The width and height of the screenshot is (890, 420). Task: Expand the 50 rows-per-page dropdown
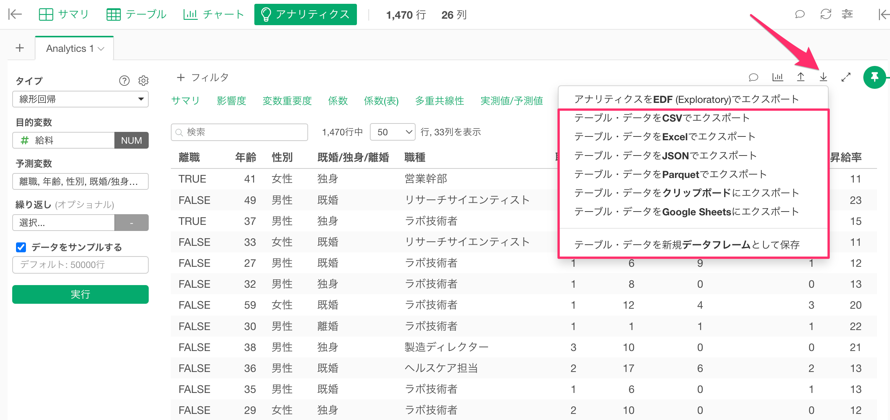click(x=392, y=132)
